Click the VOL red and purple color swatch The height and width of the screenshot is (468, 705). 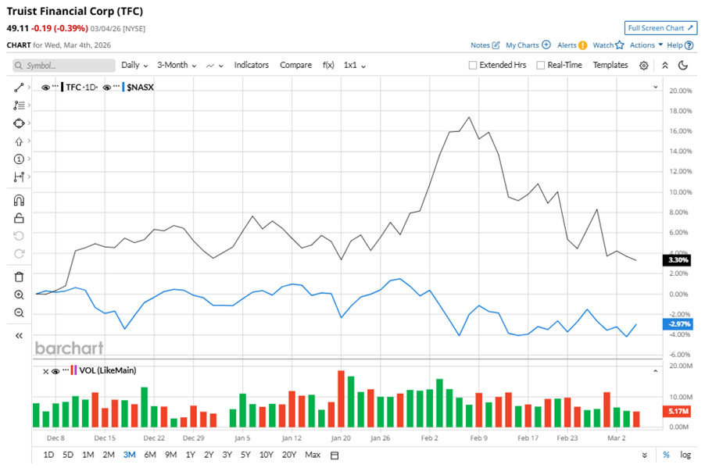[73, 370]
